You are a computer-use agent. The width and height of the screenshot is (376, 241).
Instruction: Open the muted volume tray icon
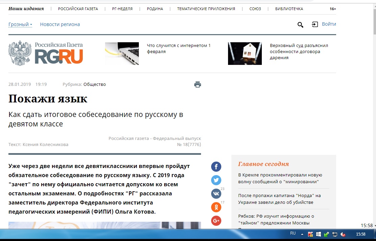click(343, 234)
